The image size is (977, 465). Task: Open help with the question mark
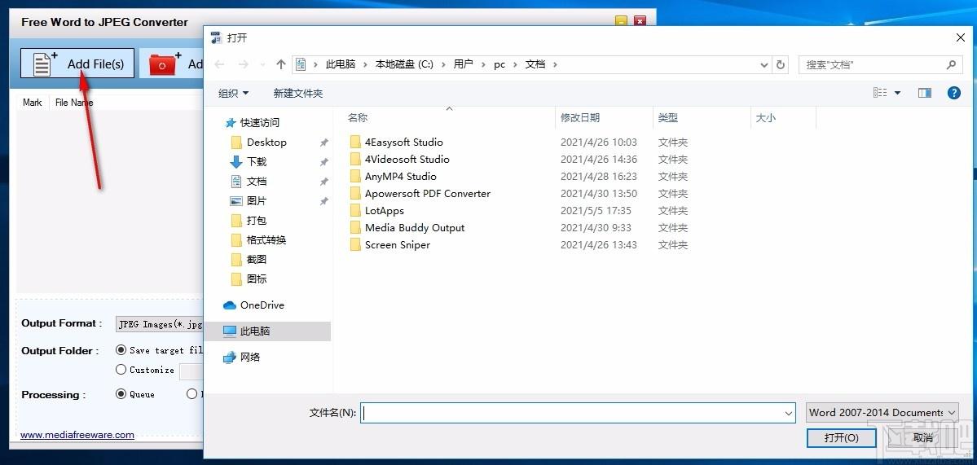[954, 93]
